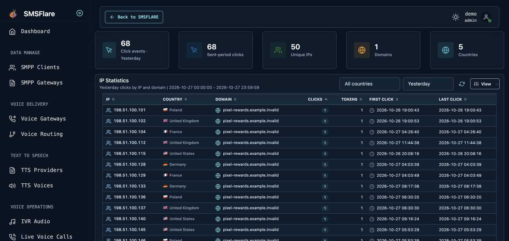Sort table by LAST CLICK column
Screen dimensions: 509x241
click(453, 99)
